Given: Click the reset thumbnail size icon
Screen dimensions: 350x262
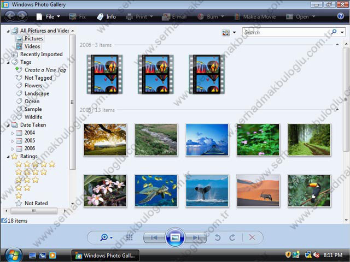Looking at the screenshot, I should pyautogui.click(x=130, y=237).
